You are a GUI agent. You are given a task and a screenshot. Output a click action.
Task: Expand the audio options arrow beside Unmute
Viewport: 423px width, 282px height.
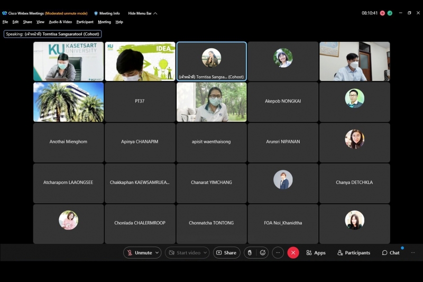click(157, 253)
